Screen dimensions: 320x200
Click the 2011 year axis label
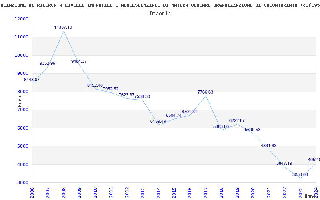[x=111, y=192]
